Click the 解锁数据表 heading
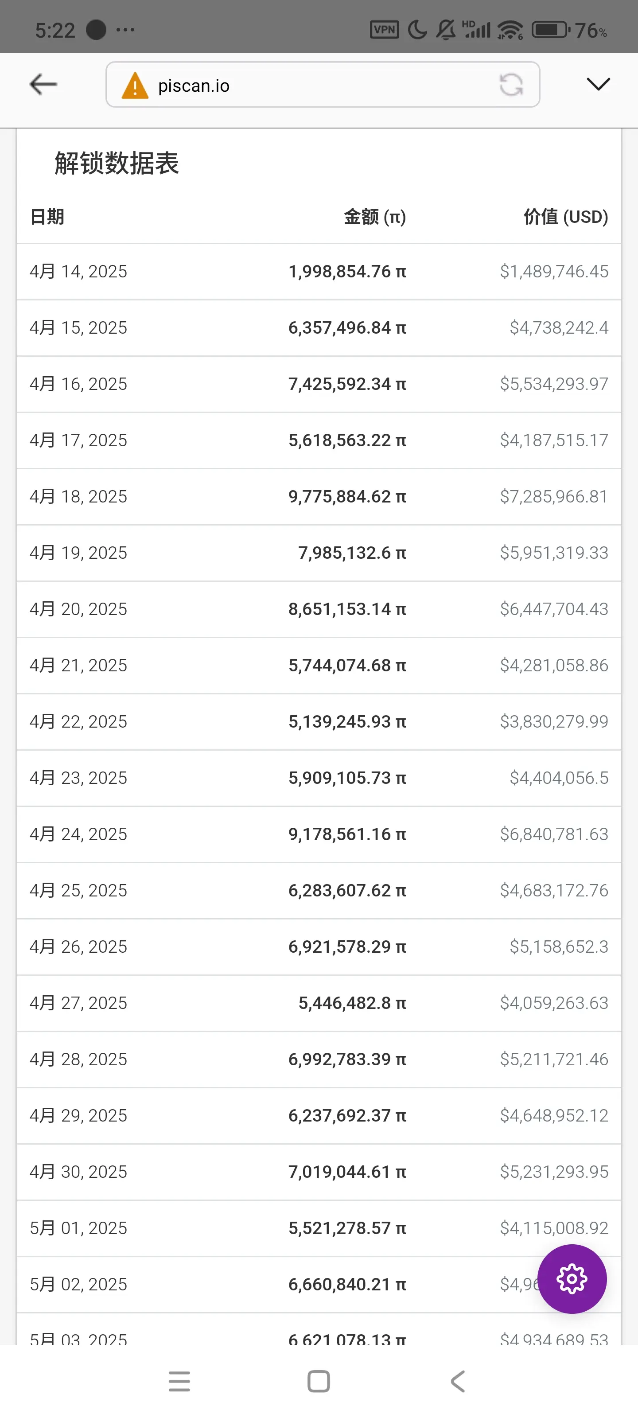The height and width of the screenshot is (1418, 638). (117, 164)
